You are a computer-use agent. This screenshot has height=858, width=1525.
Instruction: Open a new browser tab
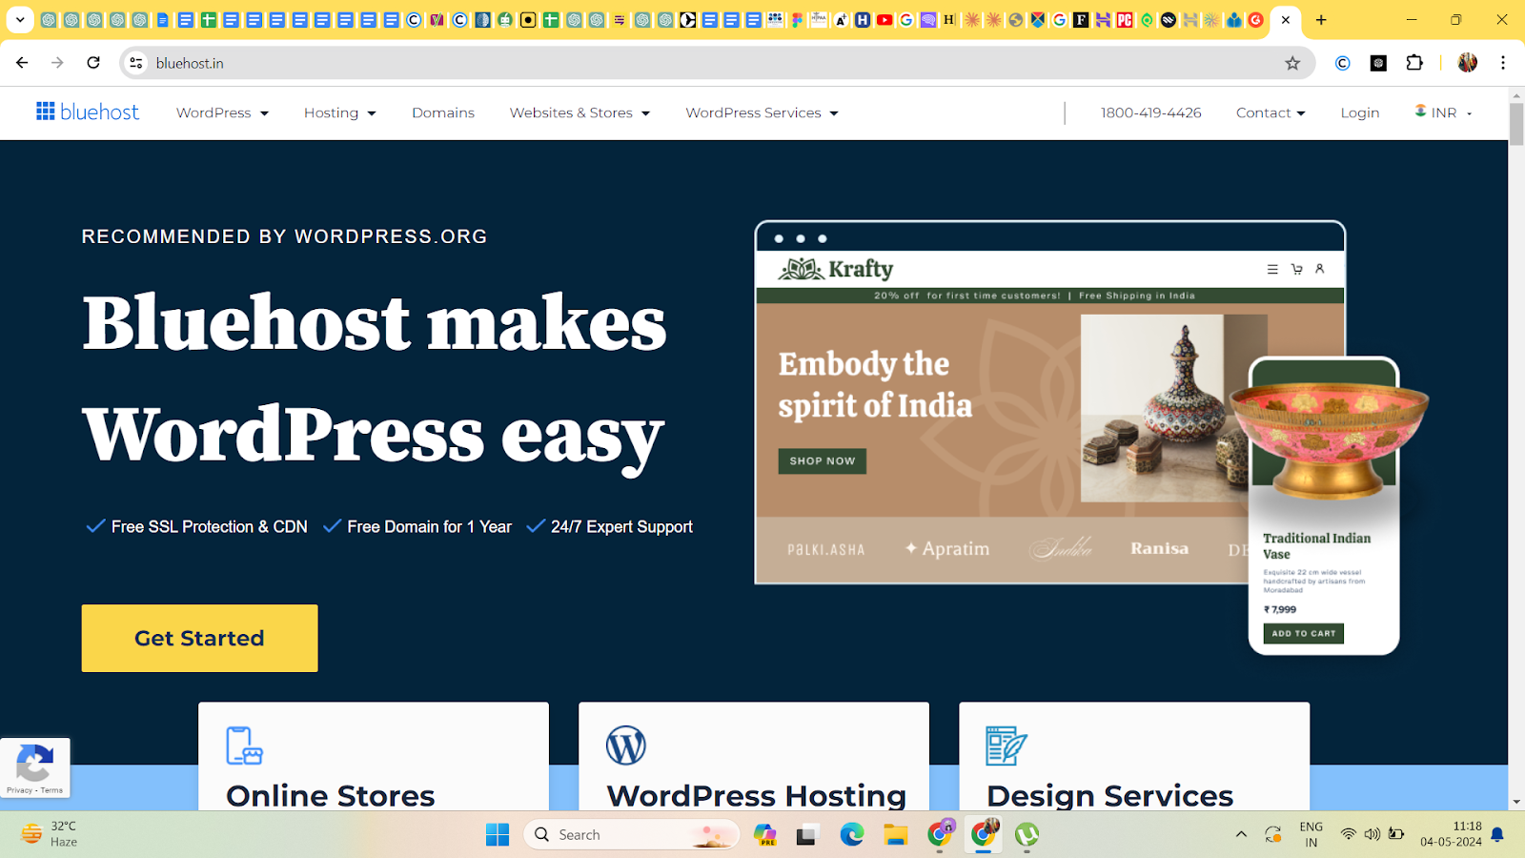[1321, 20]
